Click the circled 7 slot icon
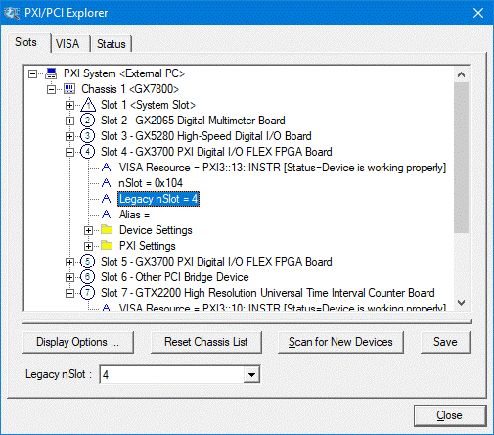This screenshot has height=435, width=494. pyautogui.click(x=87, y=293)
